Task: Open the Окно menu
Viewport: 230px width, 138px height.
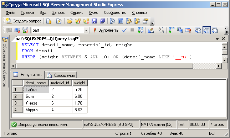Action: coord(93,12)
